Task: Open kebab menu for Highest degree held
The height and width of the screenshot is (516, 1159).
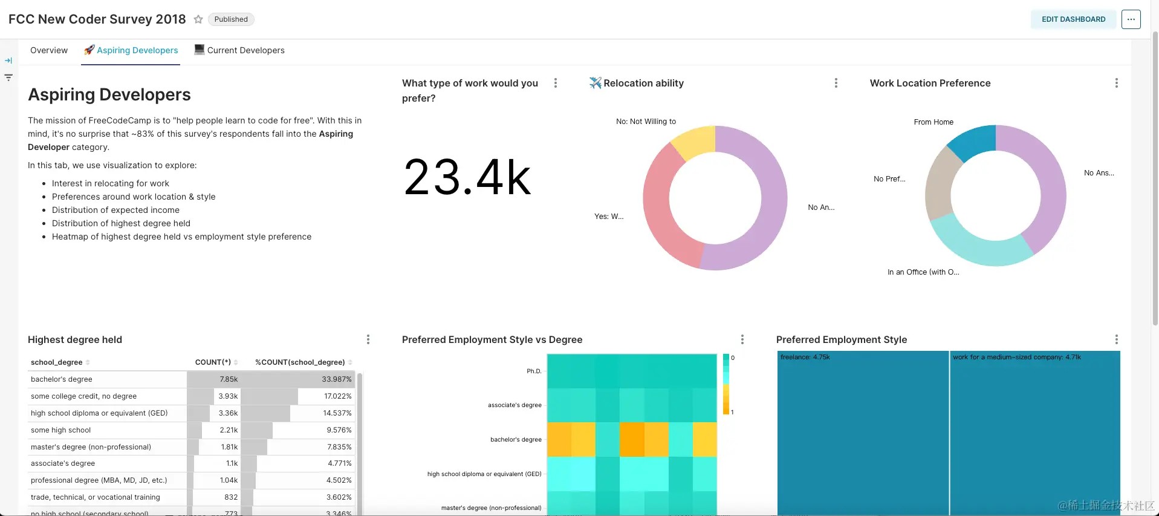Action: coord(368,339)
